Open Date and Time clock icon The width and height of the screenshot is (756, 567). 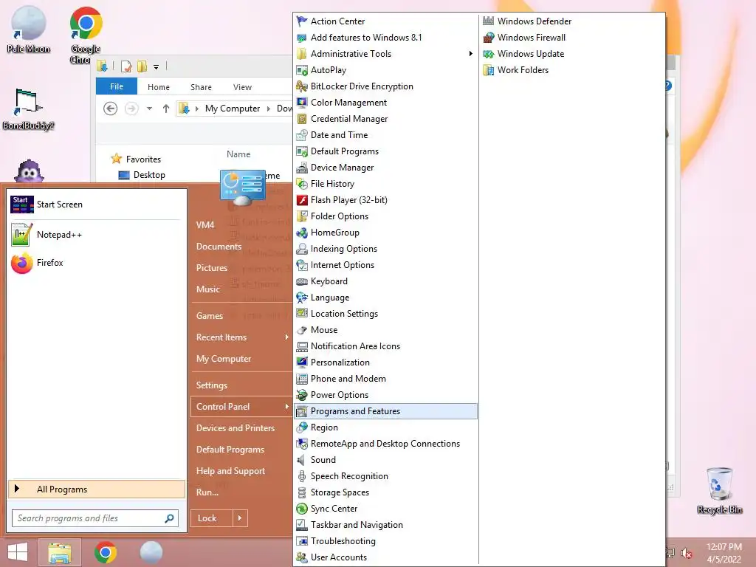(x=302, y=135)
